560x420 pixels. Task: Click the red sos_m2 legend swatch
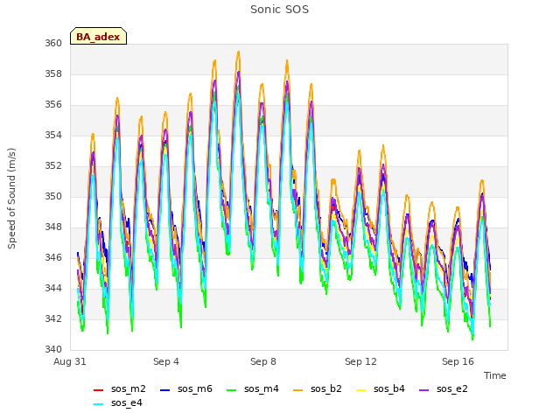(x=98, y=390)
